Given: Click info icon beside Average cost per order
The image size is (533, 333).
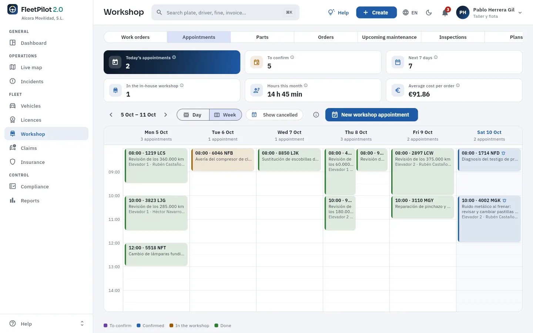Looking at the screenshot, I should tap(458, 85).
